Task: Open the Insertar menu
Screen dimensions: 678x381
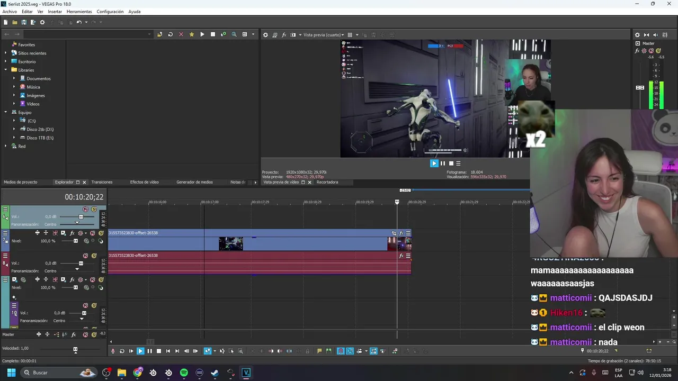Action: tap(55, 12)
